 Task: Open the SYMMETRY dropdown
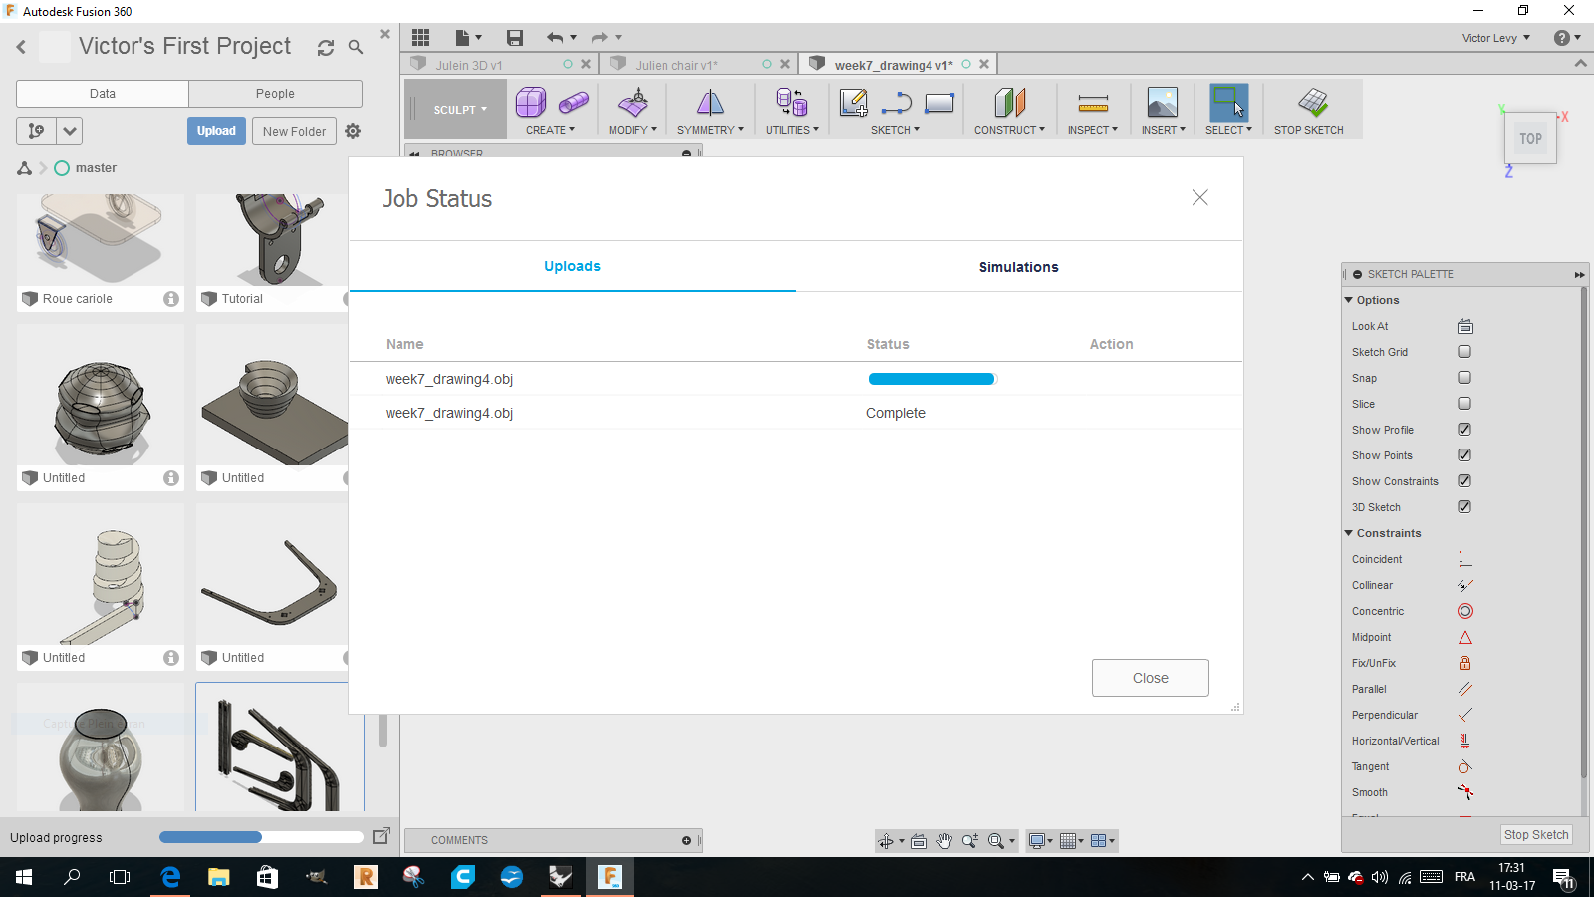pyautogui.click(x=710, y=130)
